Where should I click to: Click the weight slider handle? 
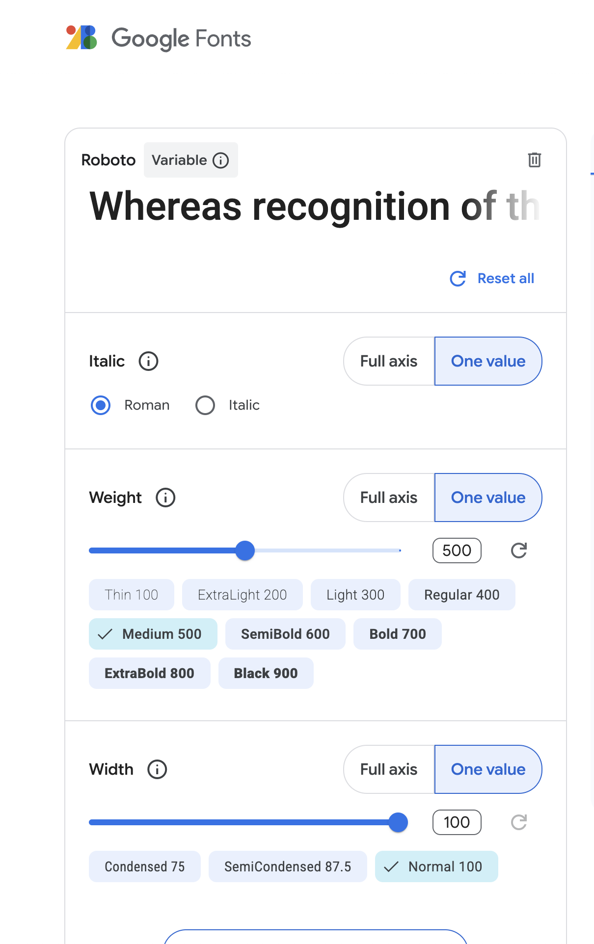pyautogui.click(x=245, y=551)
